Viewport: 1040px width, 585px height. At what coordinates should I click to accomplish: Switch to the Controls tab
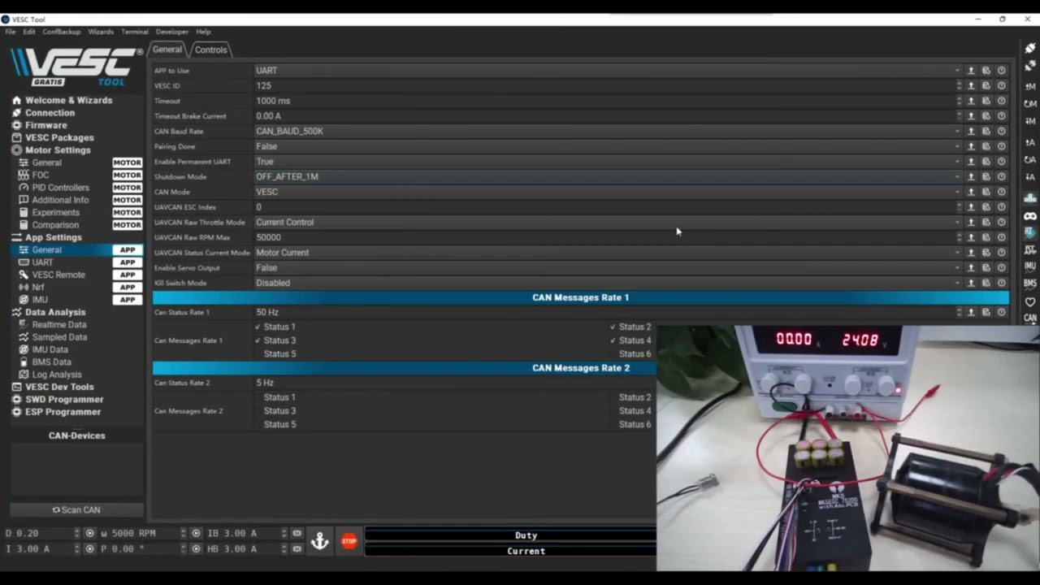(211, 50)
